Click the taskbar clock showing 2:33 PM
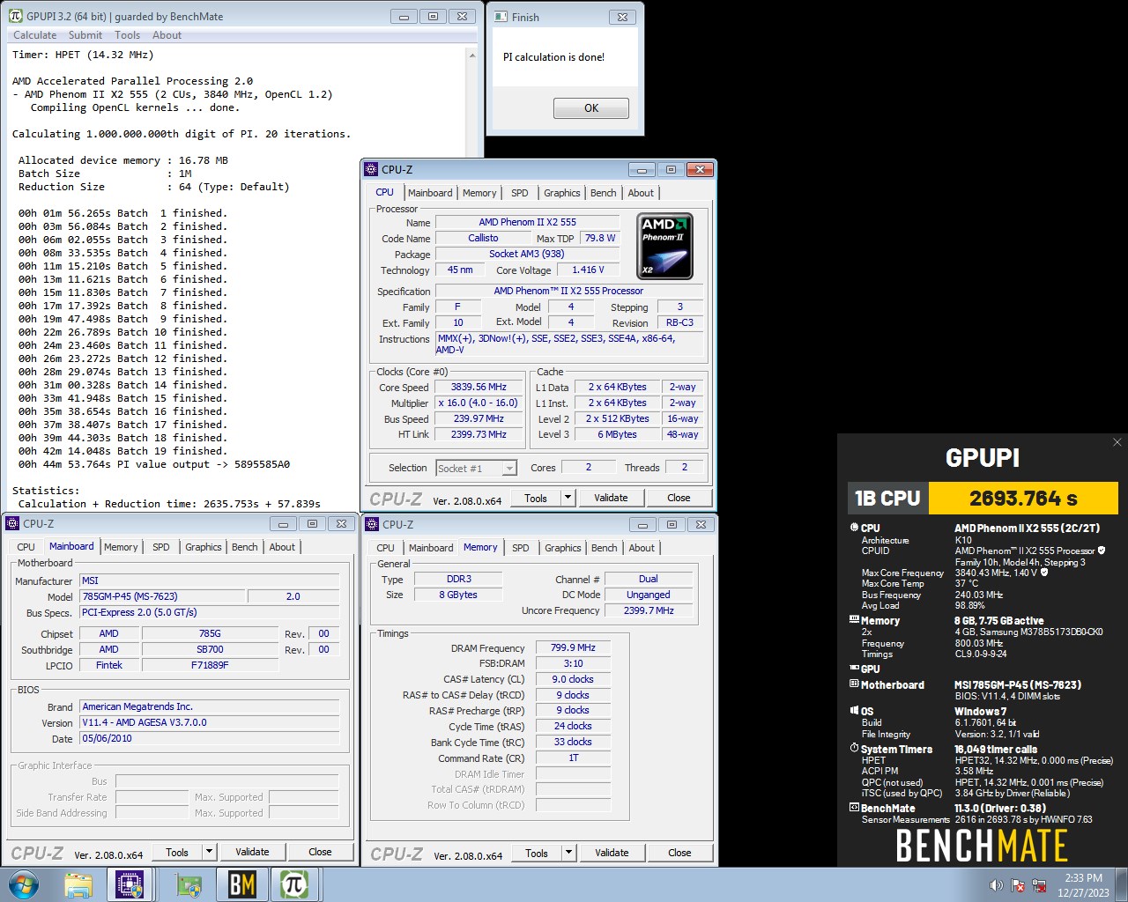The image size is (1128, 902). pyautogui.click(x=1083, y=885)
